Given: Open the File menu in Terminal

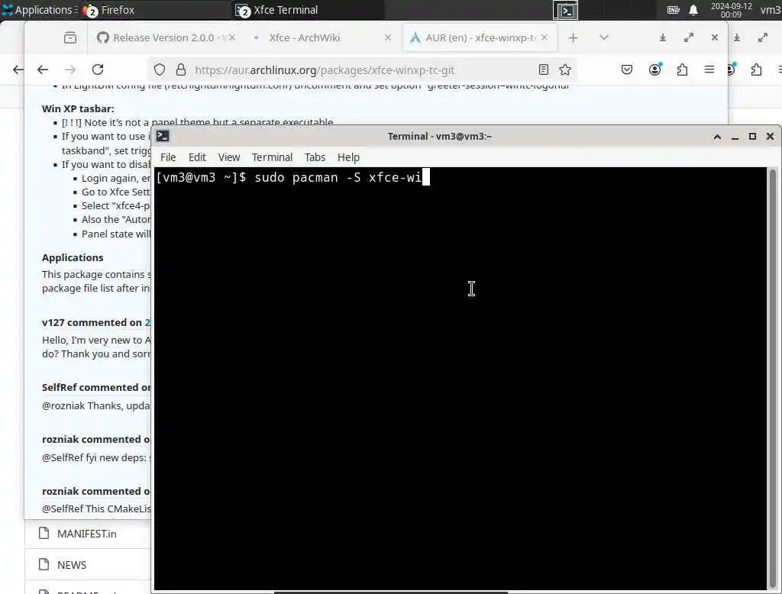Looking at the screenshot, I should tap(168, 157).
